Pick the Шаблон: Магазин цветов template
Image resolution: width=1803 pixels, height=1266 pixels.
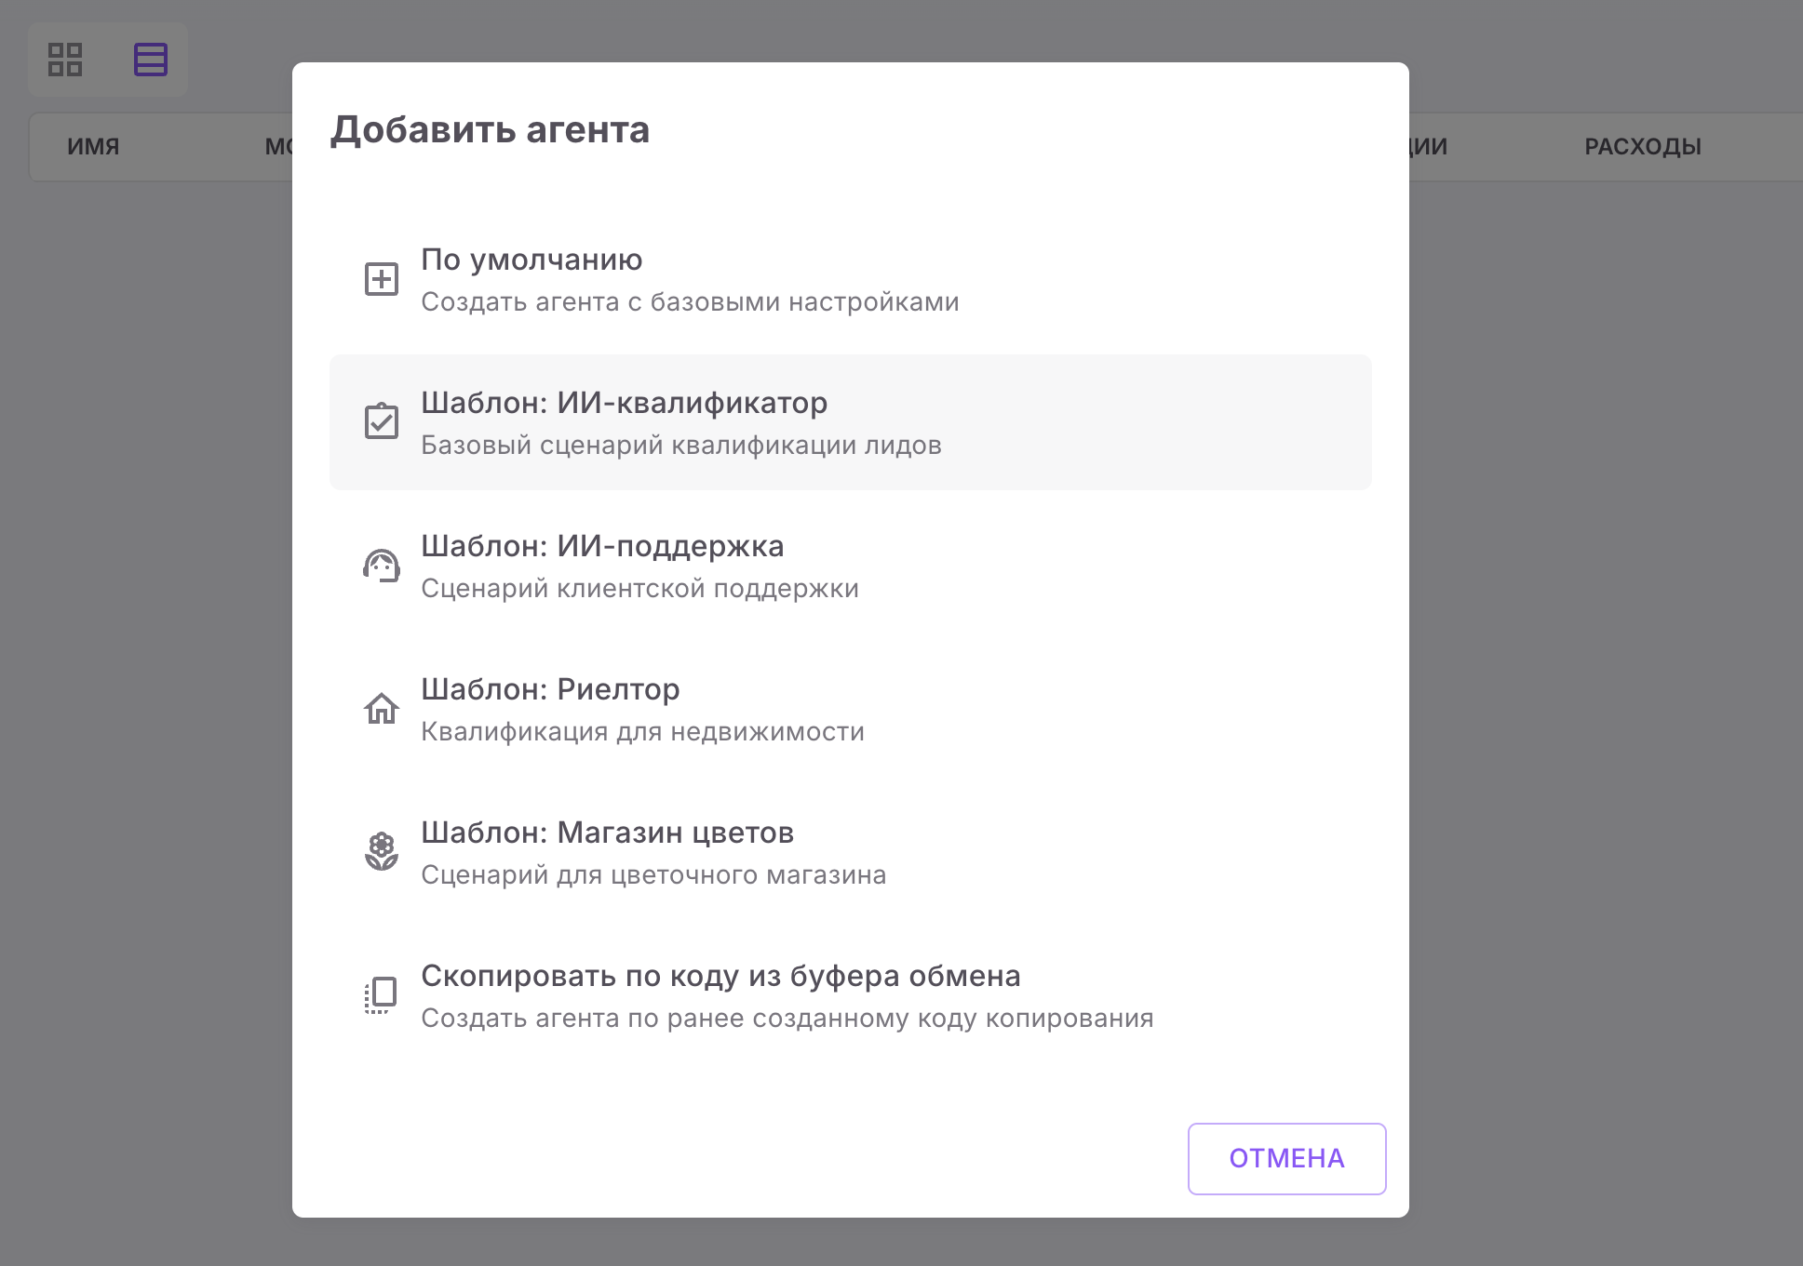[x=607, y=833]
